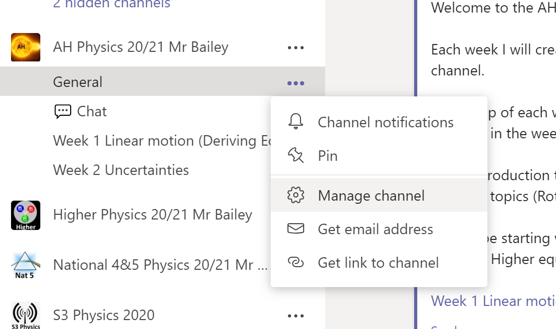Click the gear icon for Manage channel
556x329 pixels.
click(296, 195)
